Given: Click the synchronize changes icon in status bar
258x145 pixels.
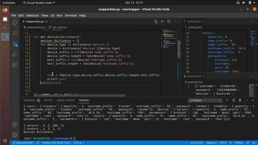Looking at the screenshot, I should (x=38, y=143).
